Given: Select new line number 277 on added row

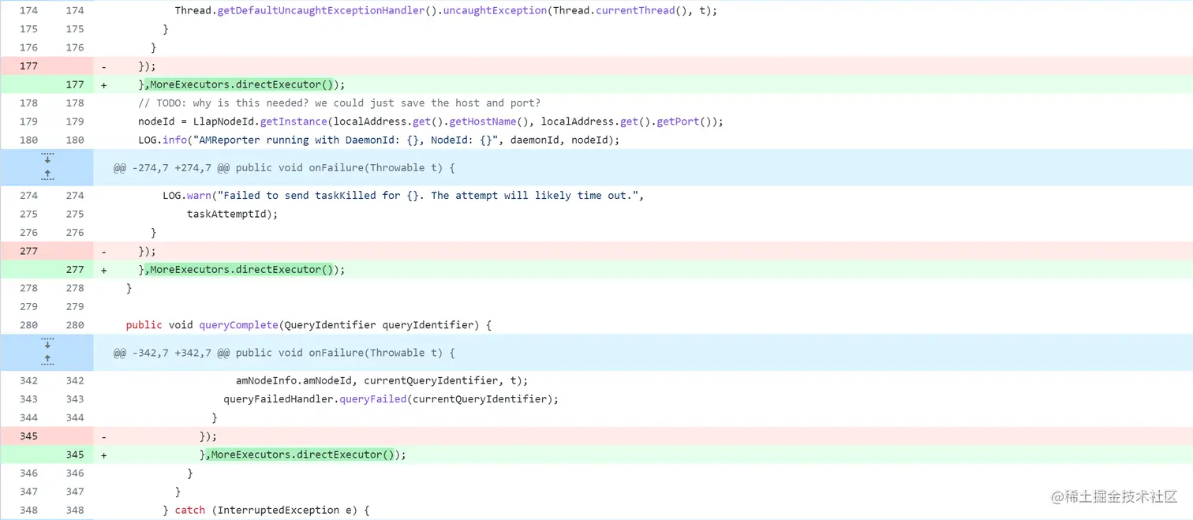Looking at the screenshot, I should pos(75,269).
